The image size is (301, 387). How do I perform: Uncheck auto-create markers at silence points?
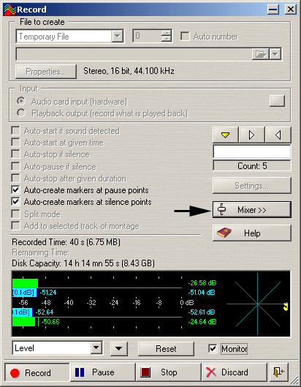15,202
